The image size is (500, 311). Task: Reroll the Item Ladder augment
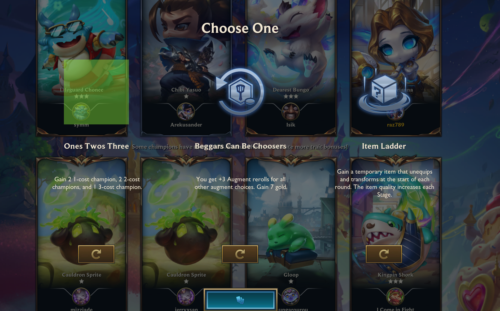384,254
